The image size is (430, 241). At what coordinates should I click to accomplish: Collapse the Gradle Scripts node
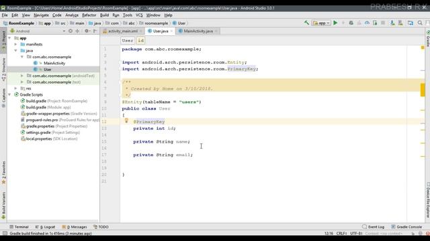pos(9,94)
